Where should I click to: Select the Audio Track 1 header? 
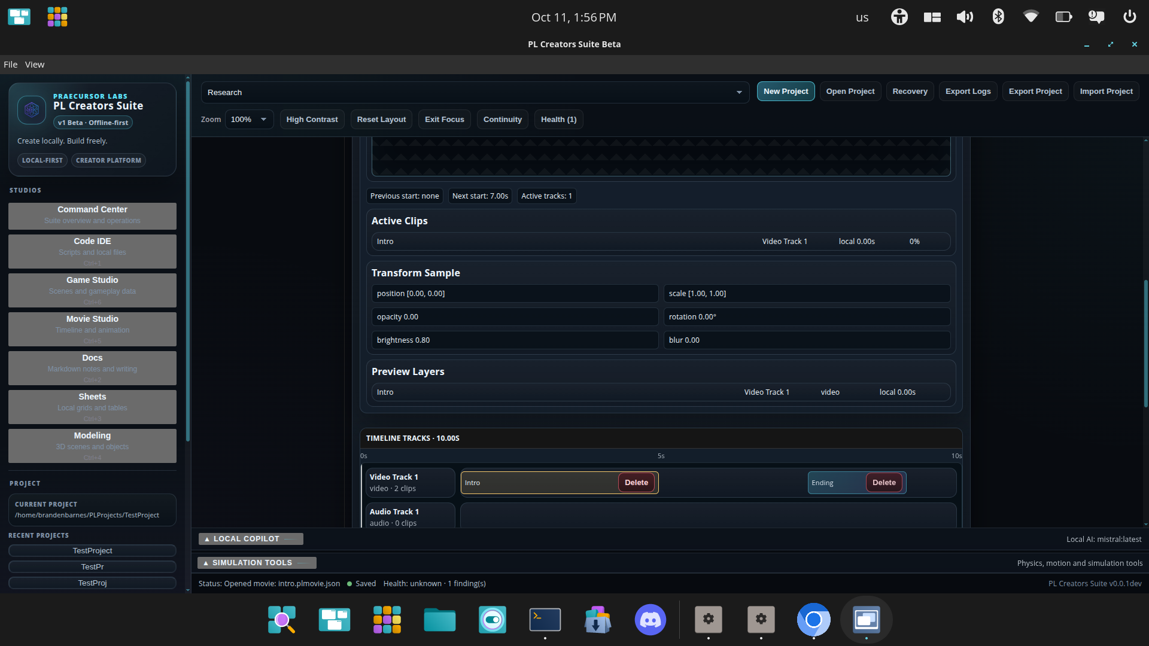point(411,517)
